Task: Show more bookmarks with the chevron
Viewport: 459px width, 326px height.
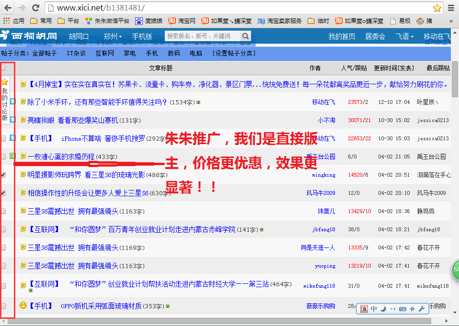Action: (x=451, y=21)
